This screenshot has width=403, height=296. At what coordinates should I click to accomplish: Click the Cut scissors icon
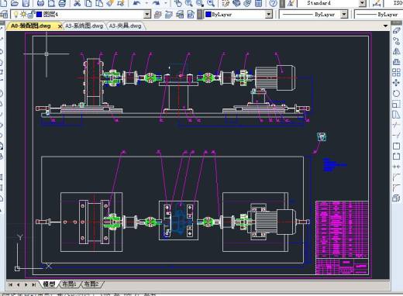tap(77, 3)
